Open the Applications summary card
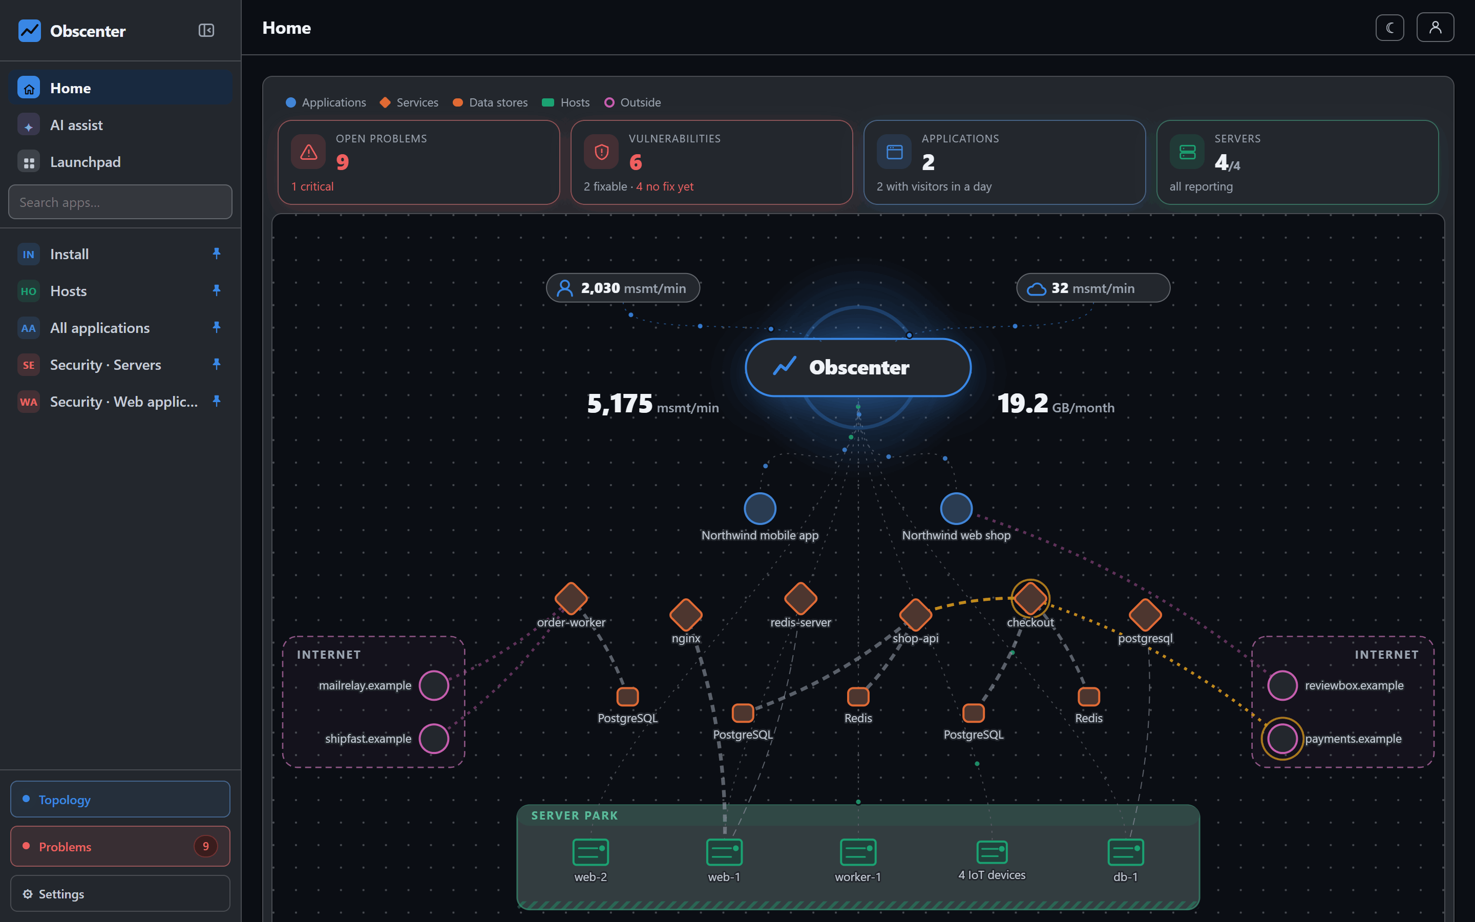 tap(1004, 162)
